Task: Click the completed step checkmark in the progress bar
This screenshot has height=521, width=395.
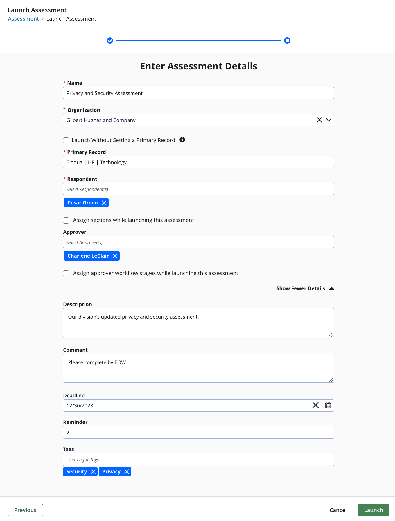Action: pyautogui.click(x=110, y=41)
